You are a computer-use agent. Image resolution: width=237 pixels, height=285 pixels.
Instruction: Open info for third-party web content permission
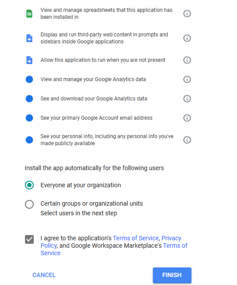coord(187,38)
